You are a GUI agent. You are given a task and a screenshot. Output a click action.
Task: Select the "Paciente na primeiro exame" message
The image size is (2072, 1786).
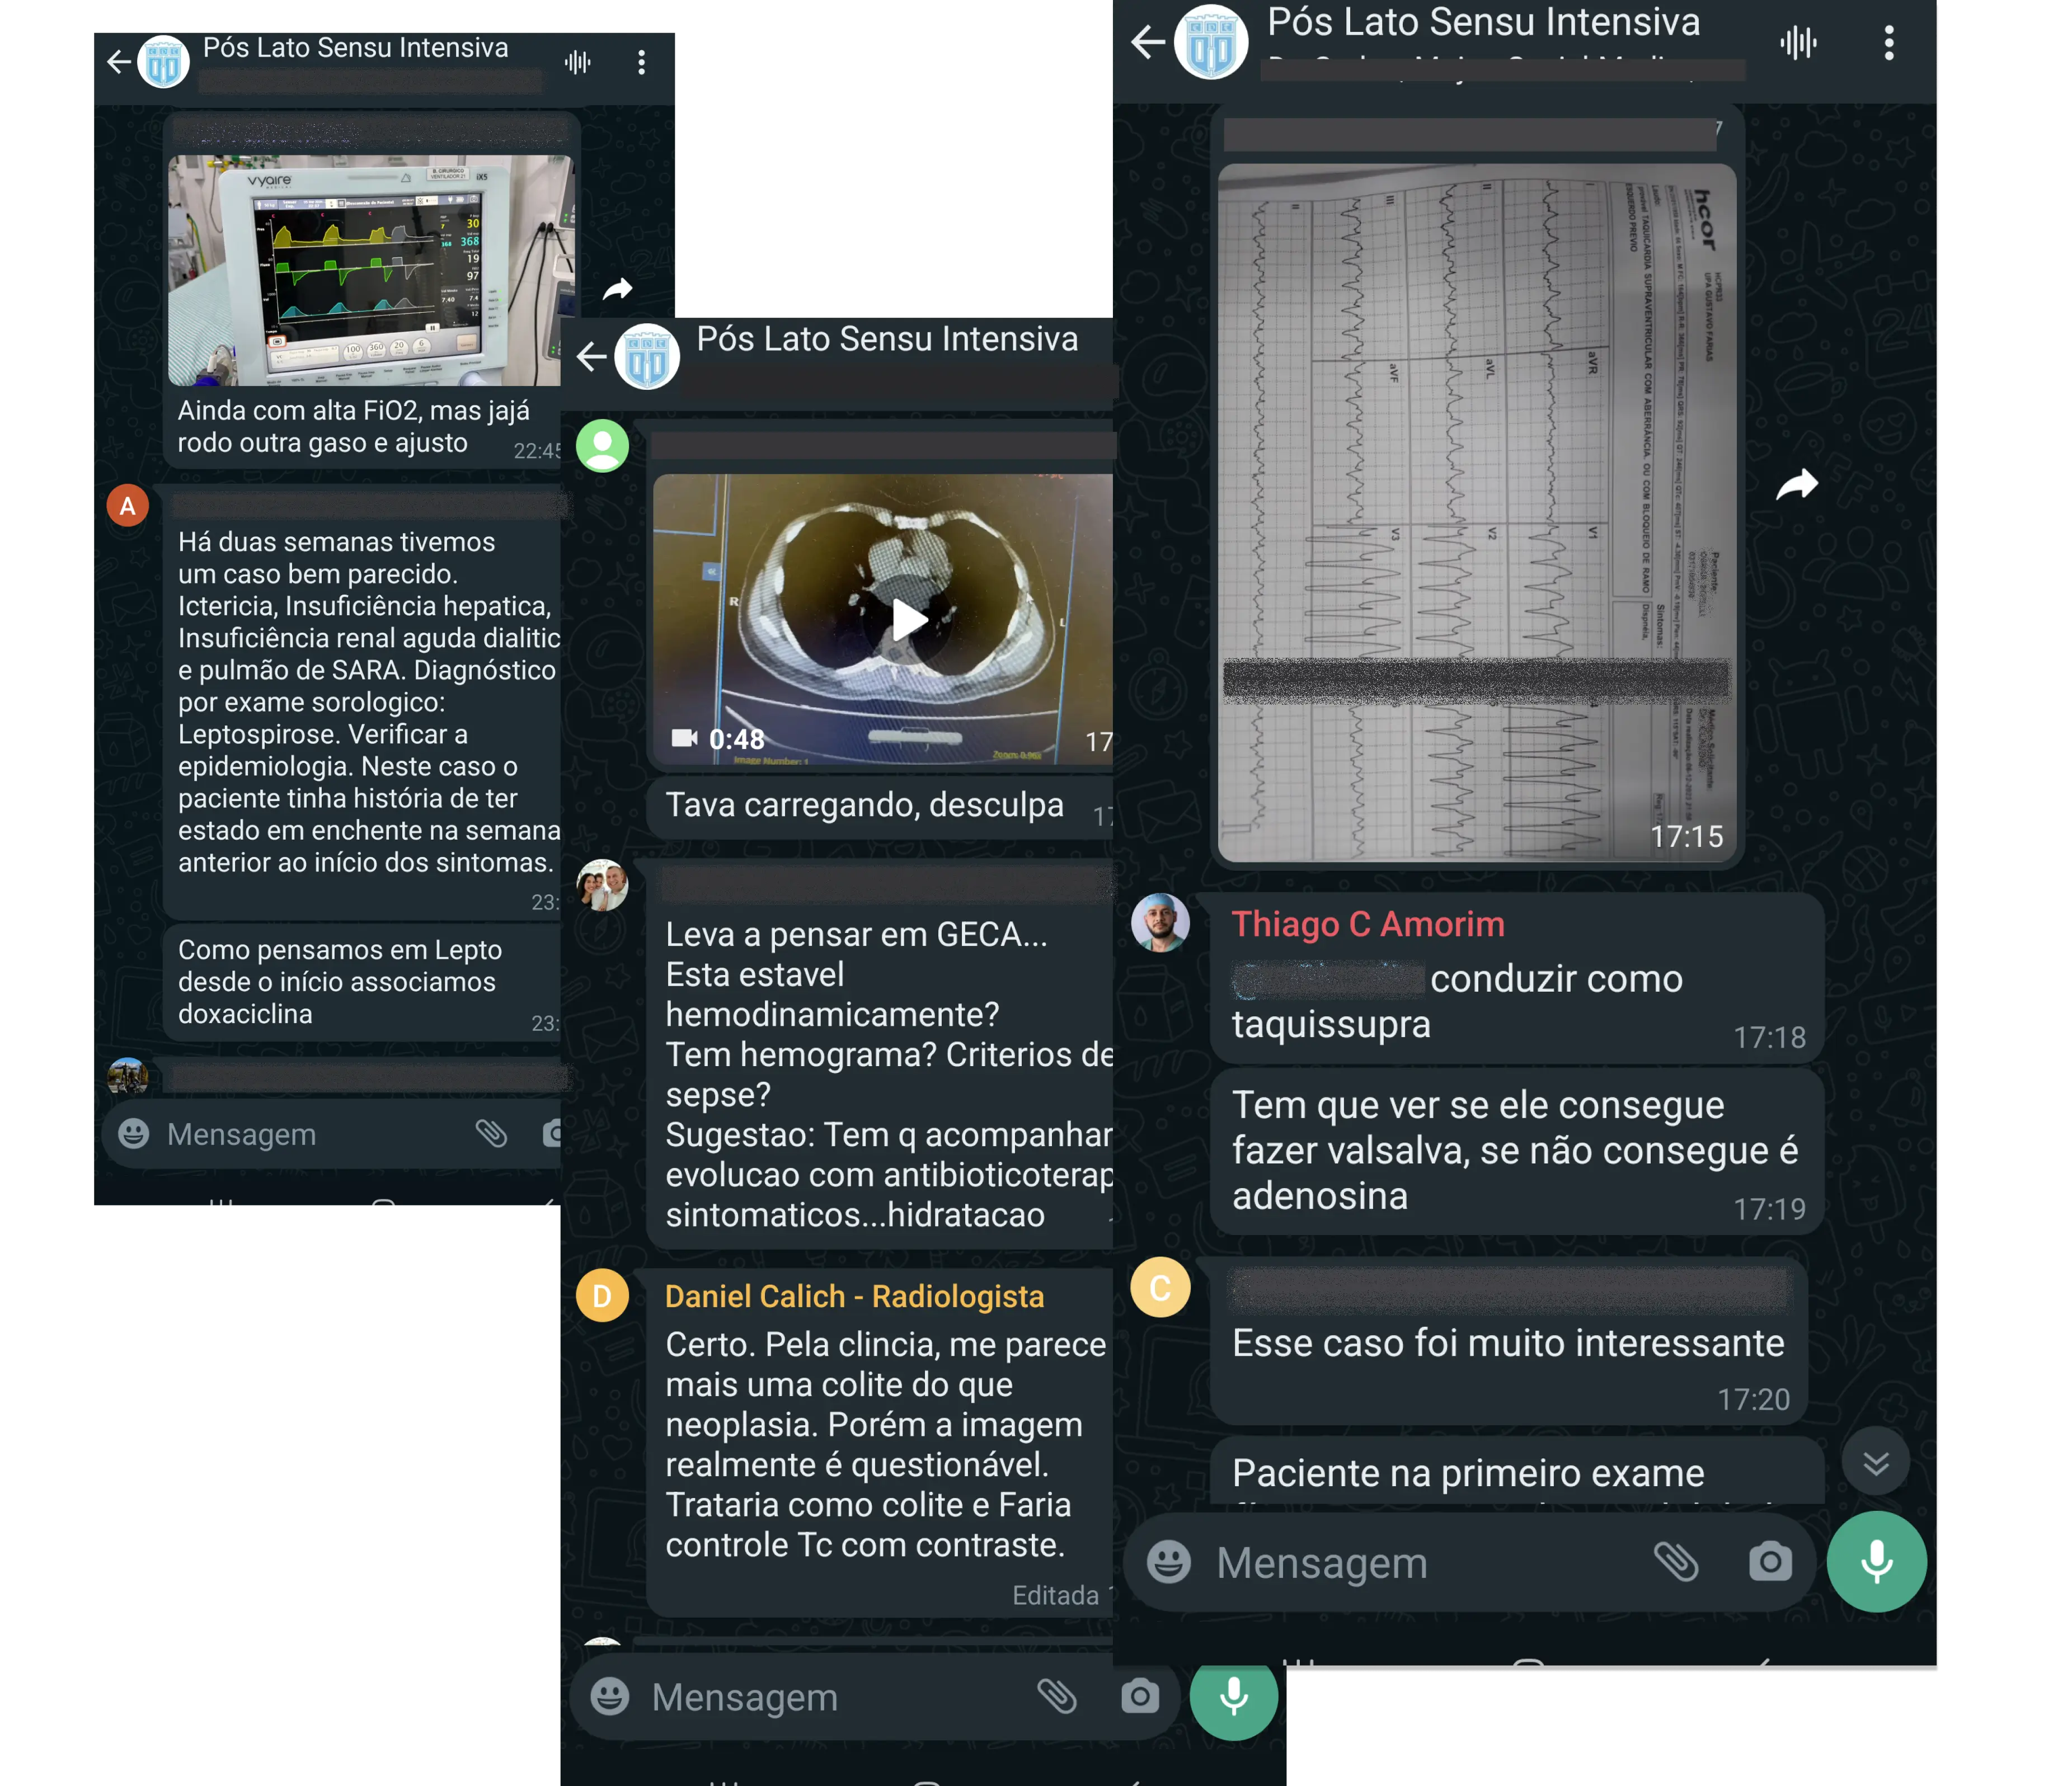tap(1517, 1471)
